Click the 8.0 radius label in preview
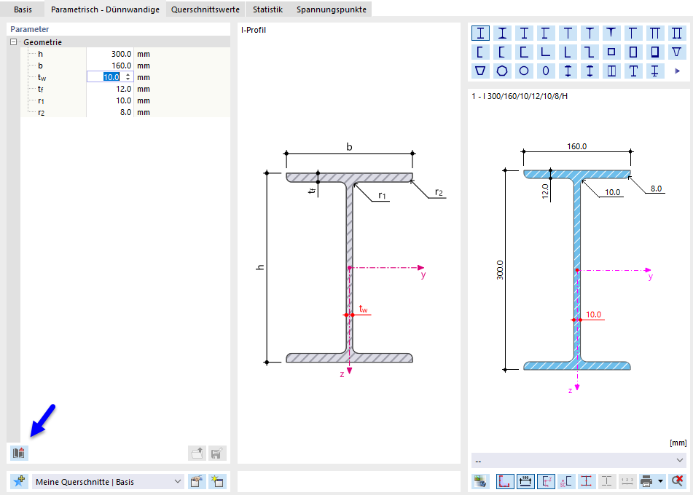 656,189
